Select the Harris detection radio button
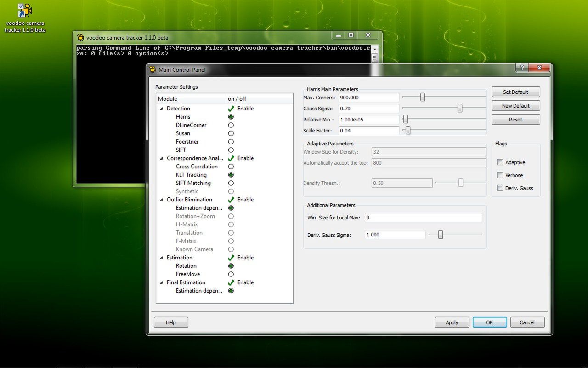This screenshot has width=588, height=368. point(231,117)
